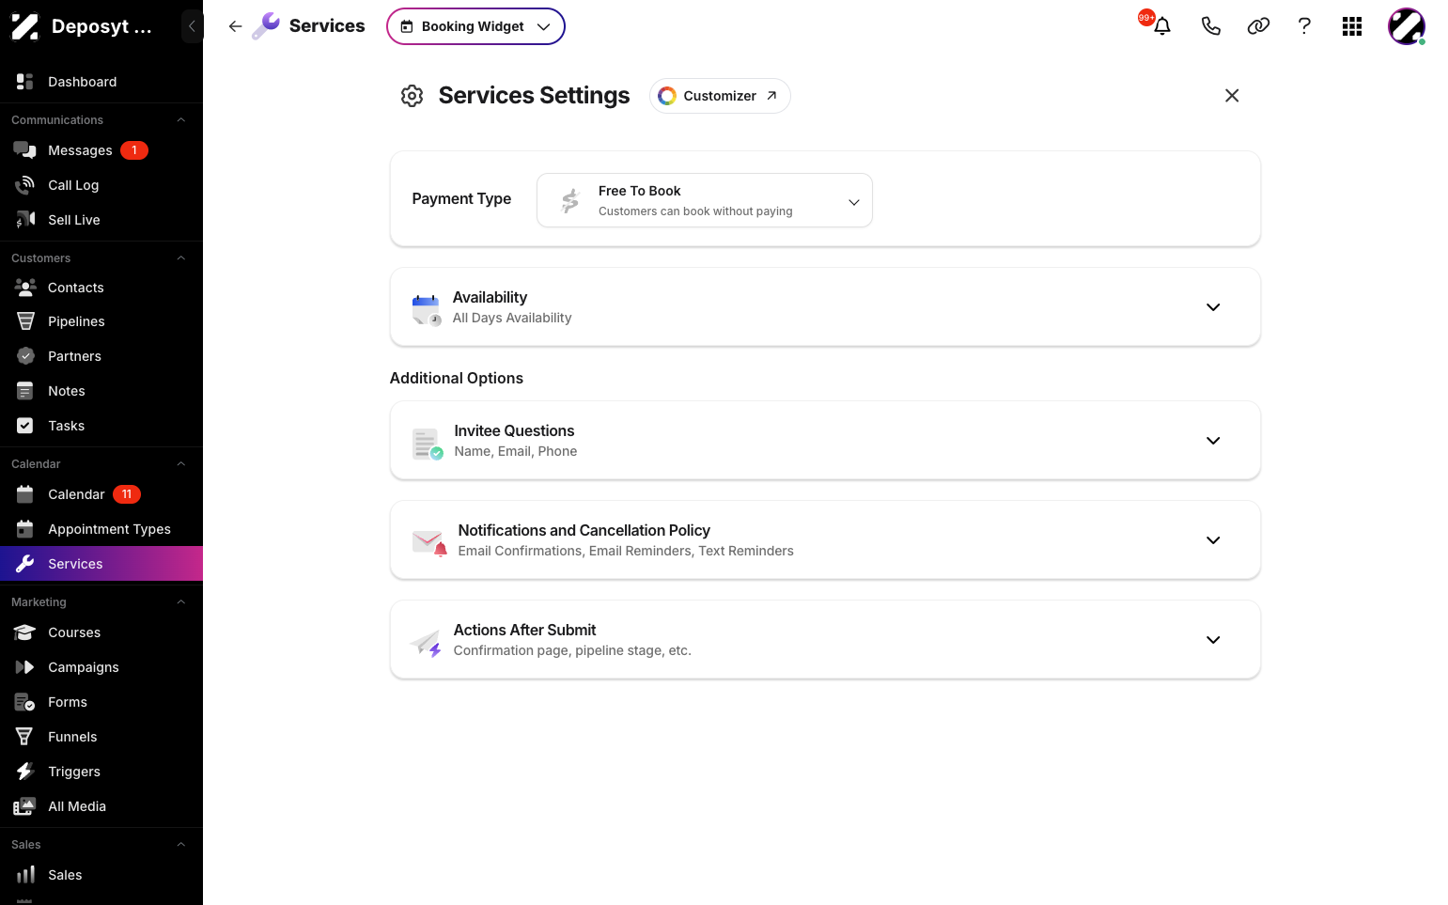Viewport: 1448px width, 905px height.
Task: Open Pipelines page
Action: point(101,321)
